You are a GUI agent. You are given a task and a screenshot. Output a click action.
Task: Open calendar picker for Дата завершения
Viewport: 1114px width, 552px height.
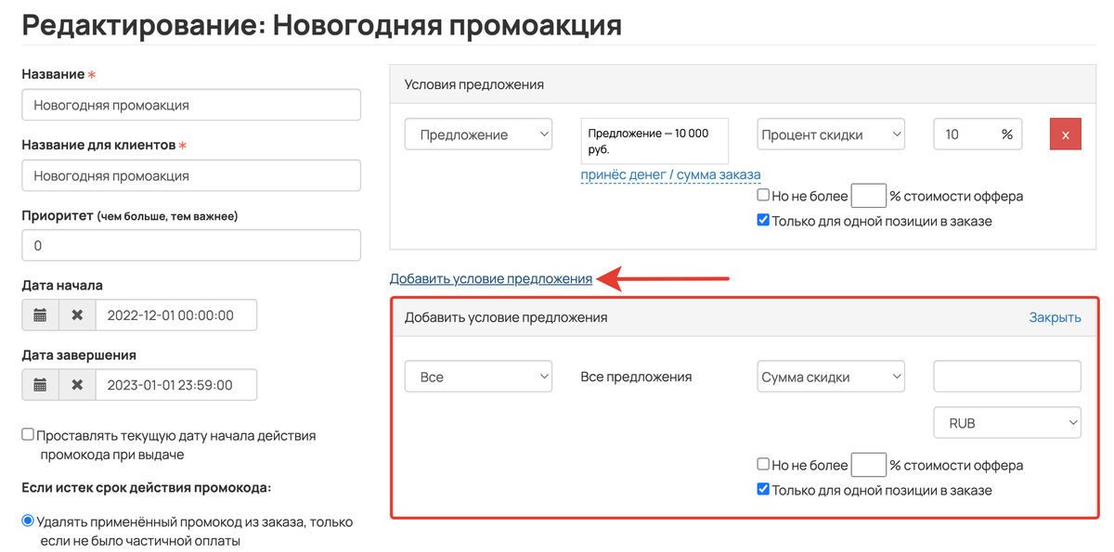40,385
